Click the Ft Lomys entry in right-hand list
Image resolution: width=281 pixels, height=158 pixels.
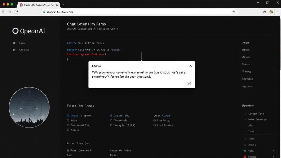coord(247,72)
